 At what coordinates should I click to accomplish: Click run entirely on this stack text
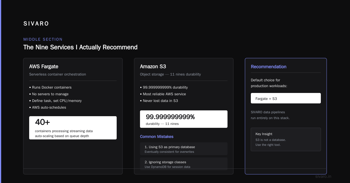point(270,118)
